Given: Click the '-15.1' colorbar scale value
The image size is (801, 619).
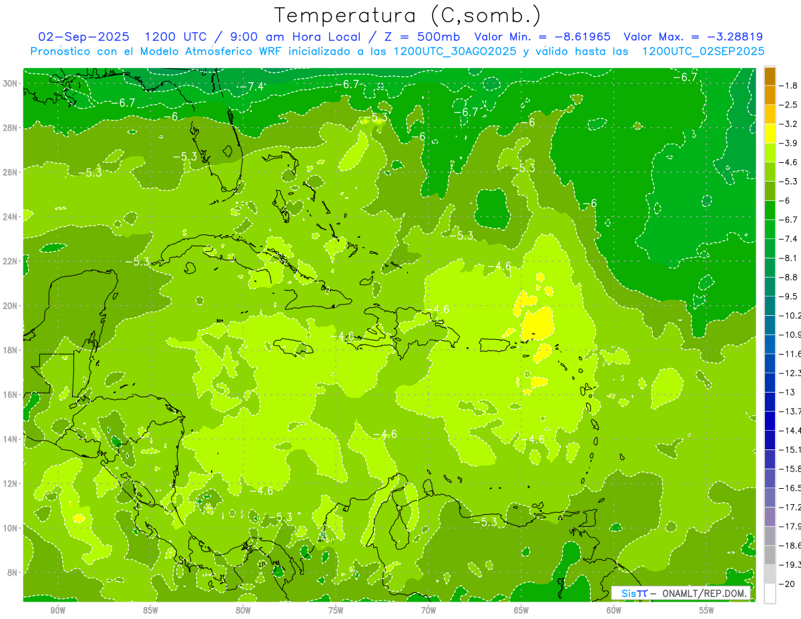Looking at the screenshot, I should pyautogui.click(x=791, y=449).
